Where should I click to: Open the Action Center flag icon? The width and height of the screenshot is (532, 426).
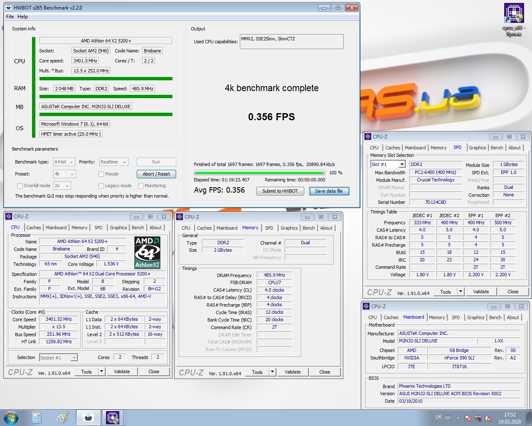click(x=468, y=418)
